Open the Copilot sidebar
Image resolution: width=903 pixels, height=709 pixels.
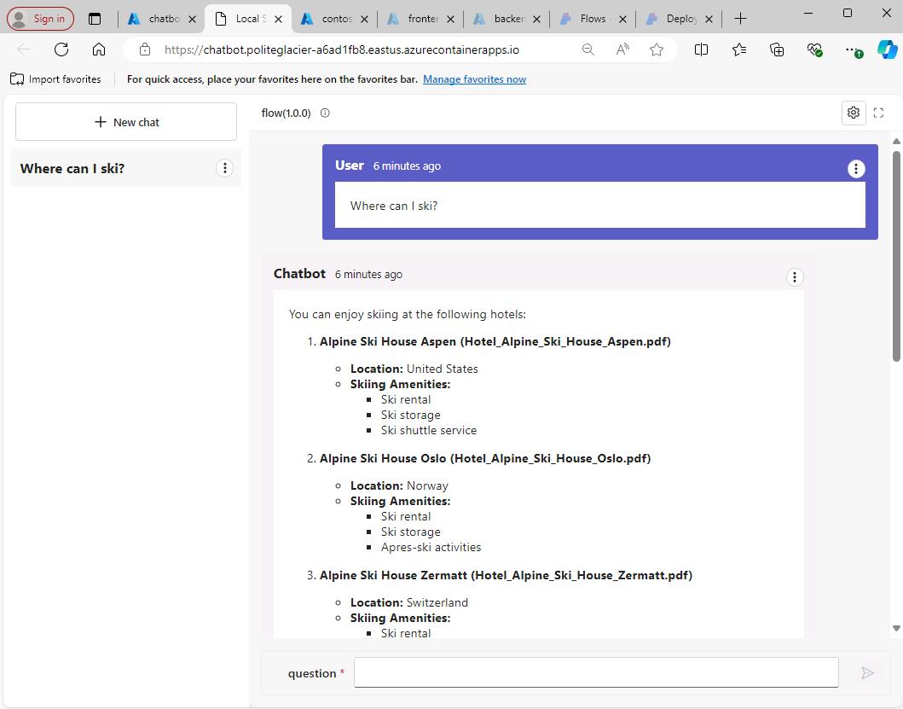[887, 49]
